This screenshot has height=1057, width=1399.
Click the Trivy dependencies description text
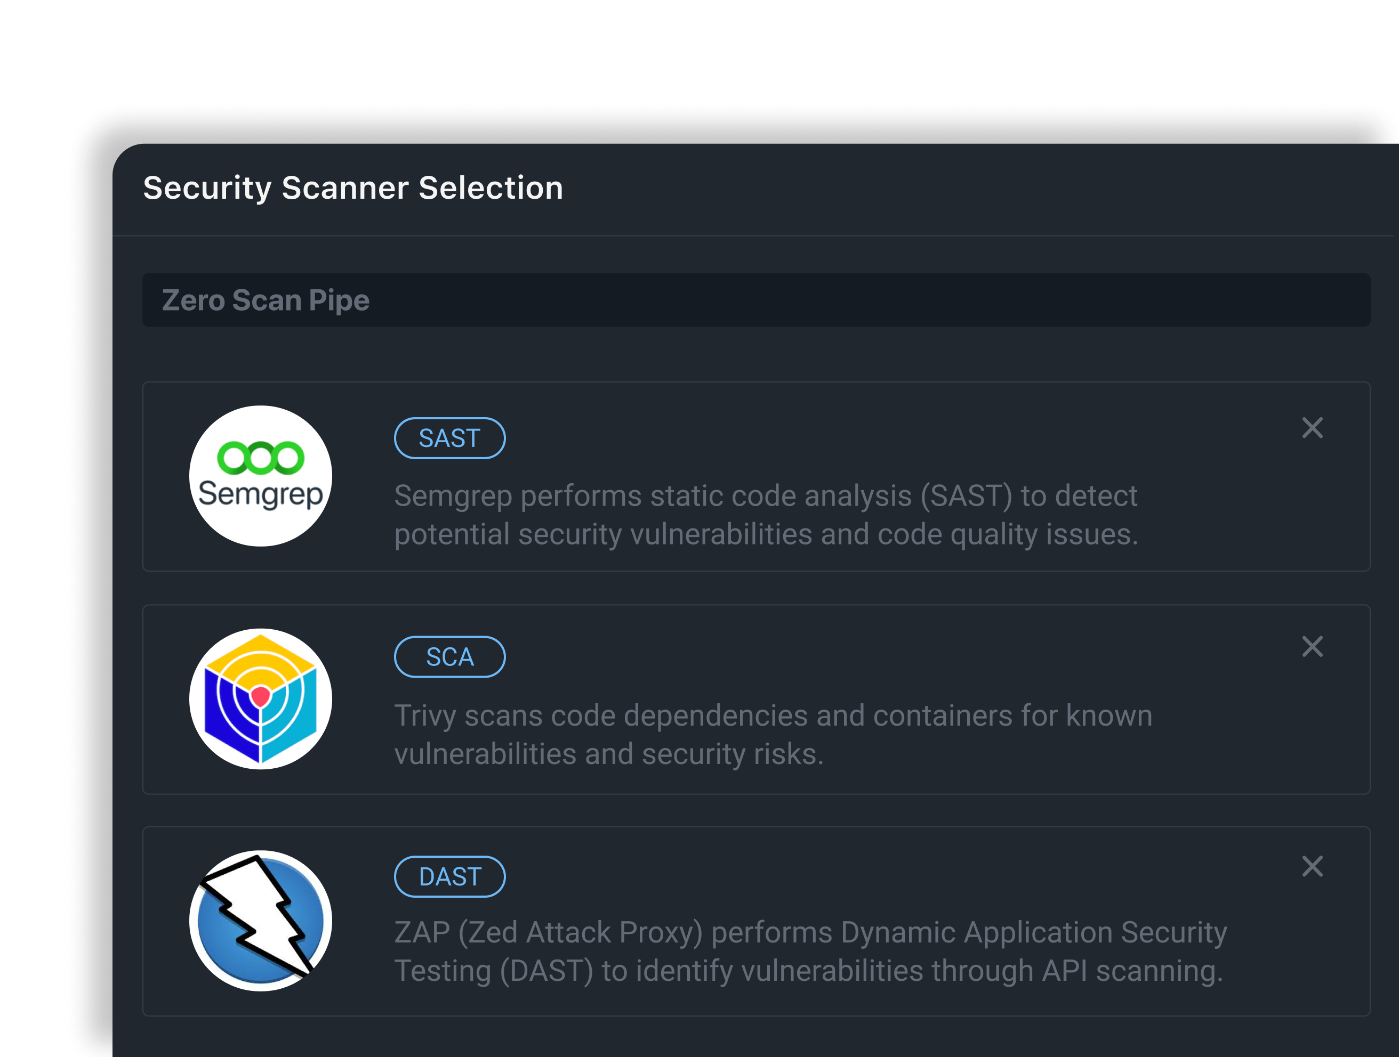(772, 735)
